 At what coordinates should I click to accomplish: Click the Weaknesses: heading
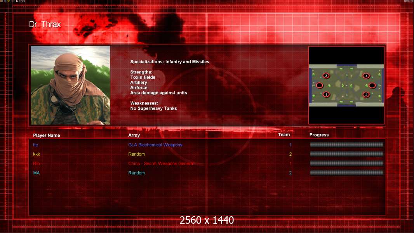[x=144, y=103]
